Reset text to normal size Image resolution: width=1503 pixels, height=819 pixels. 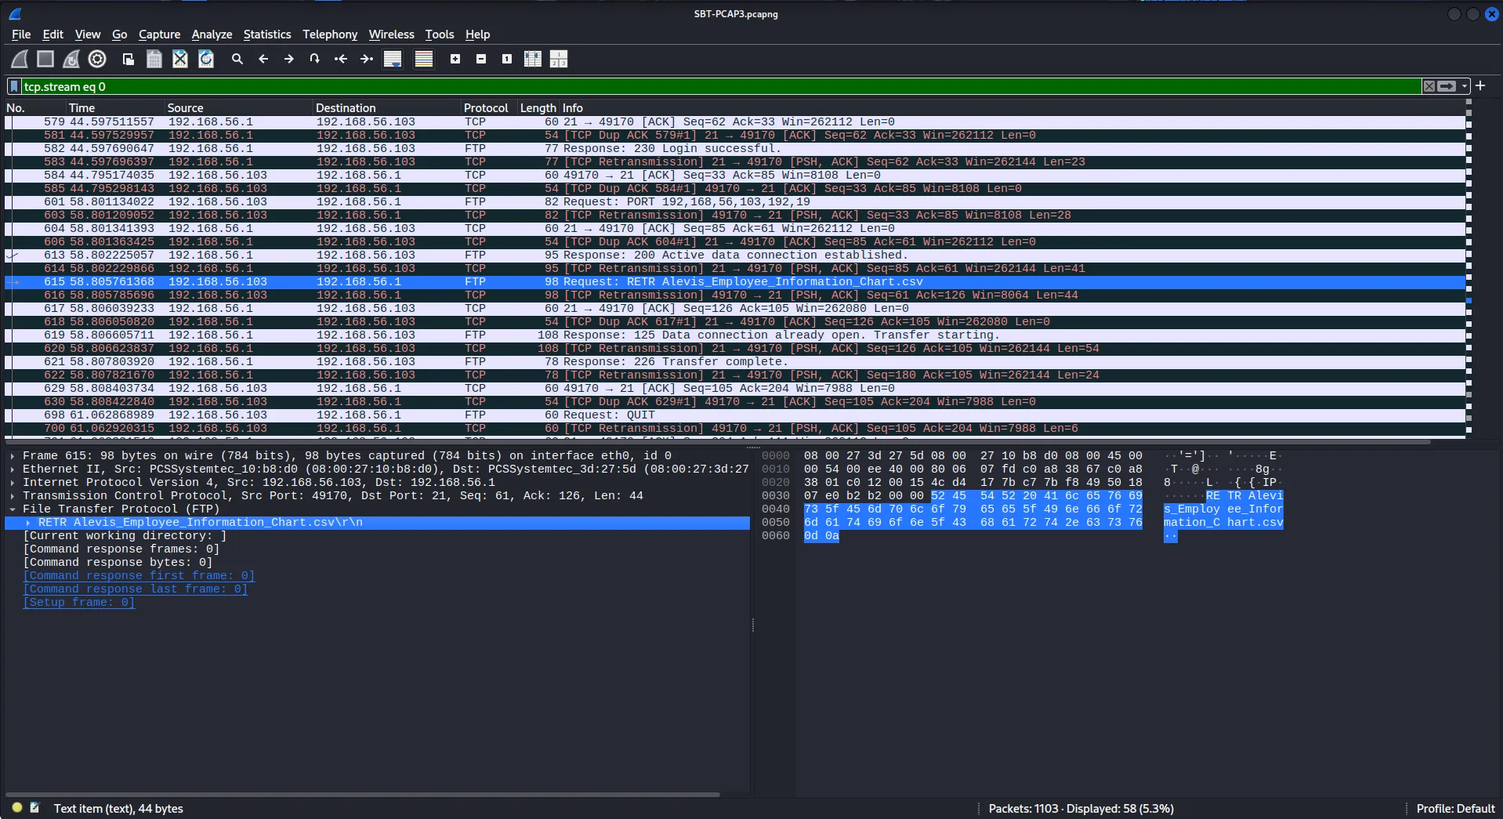click(x=507, y=59)
